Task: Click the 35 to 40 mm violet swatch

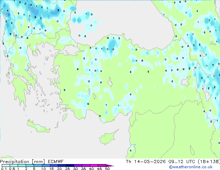Action: point(86,165)
